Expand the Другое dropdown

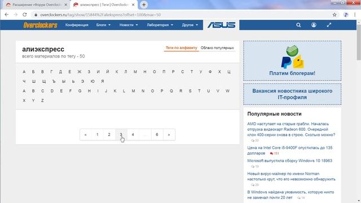pos(190,25)
